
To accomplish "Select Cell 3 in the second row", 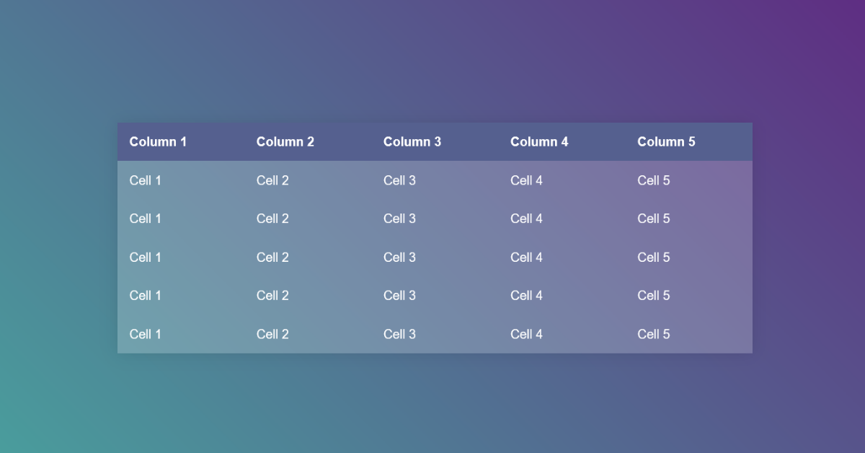I will click(x=399, y=219).
